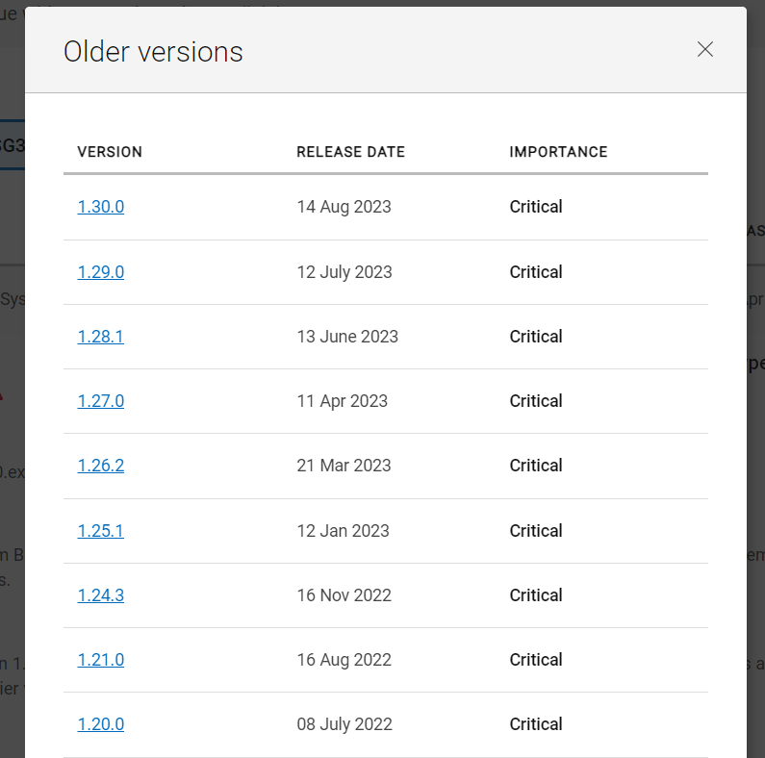The height and width of the screenshot is (758, 765).
Task: Click Critical in the 1.21.0 row
Action: pyautogui.click(x=536, y=660)
